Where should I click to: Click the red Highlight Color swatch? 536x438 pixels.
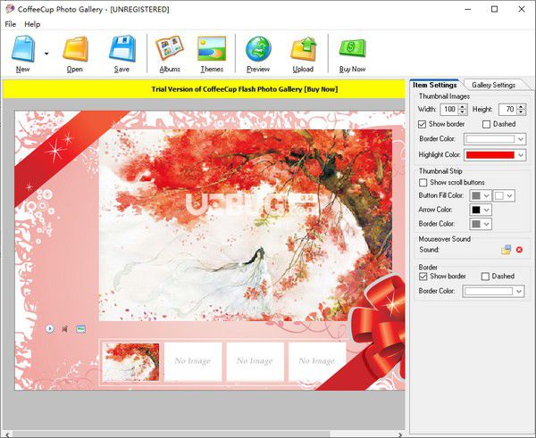click(x=490, y=155)
